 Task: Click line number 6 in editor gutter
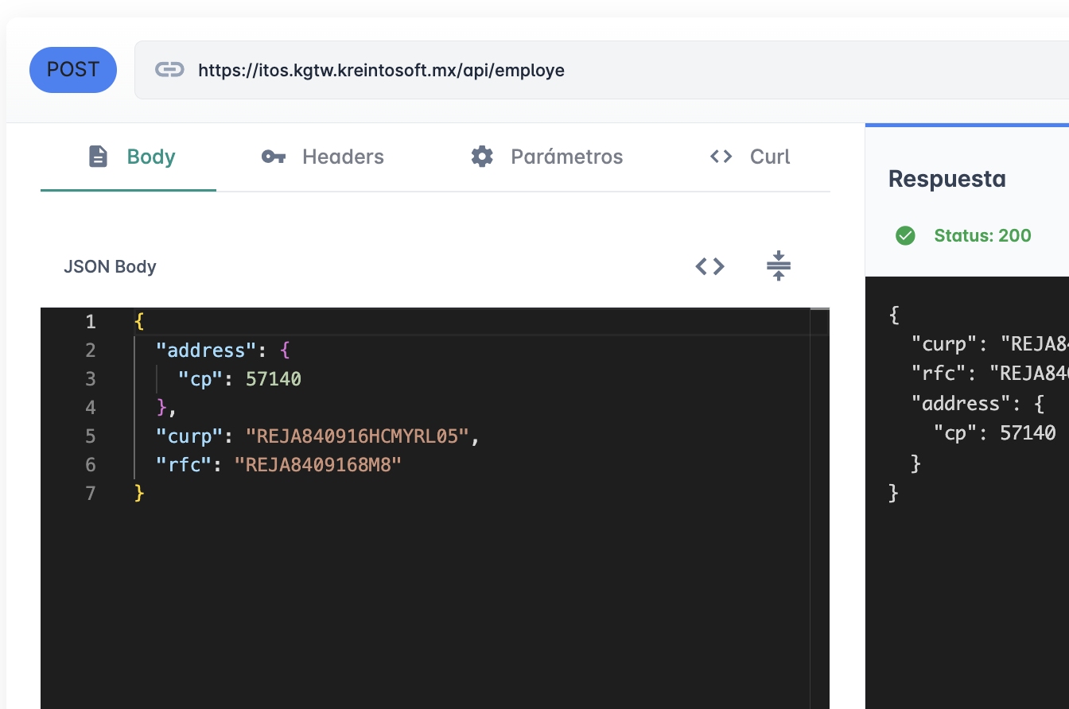tap(90, 465)
